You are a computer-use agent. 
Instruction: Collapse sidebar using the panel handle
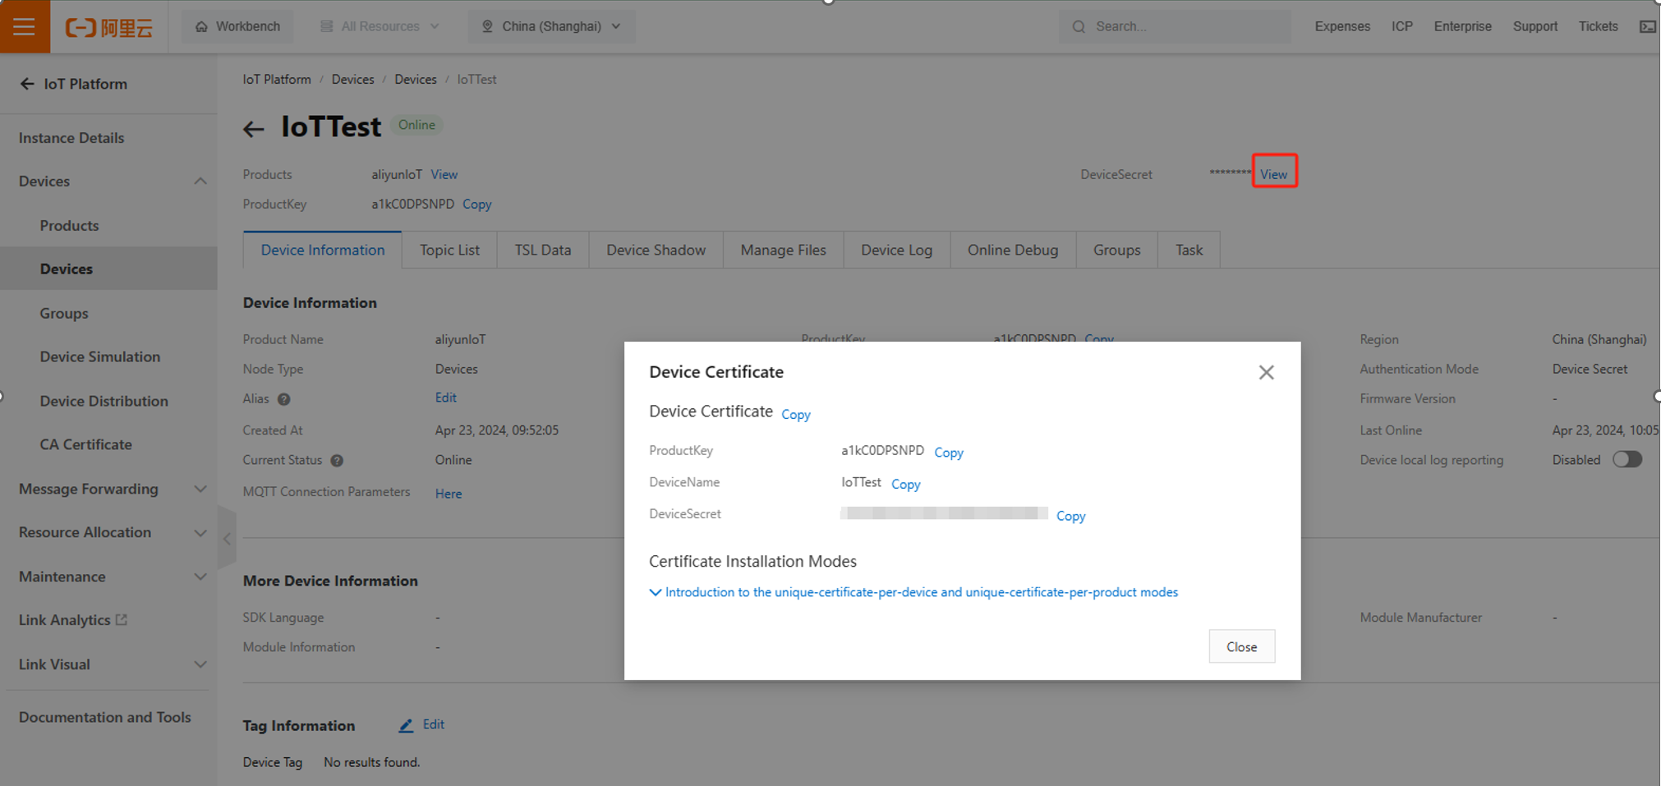tap(228, 539)
